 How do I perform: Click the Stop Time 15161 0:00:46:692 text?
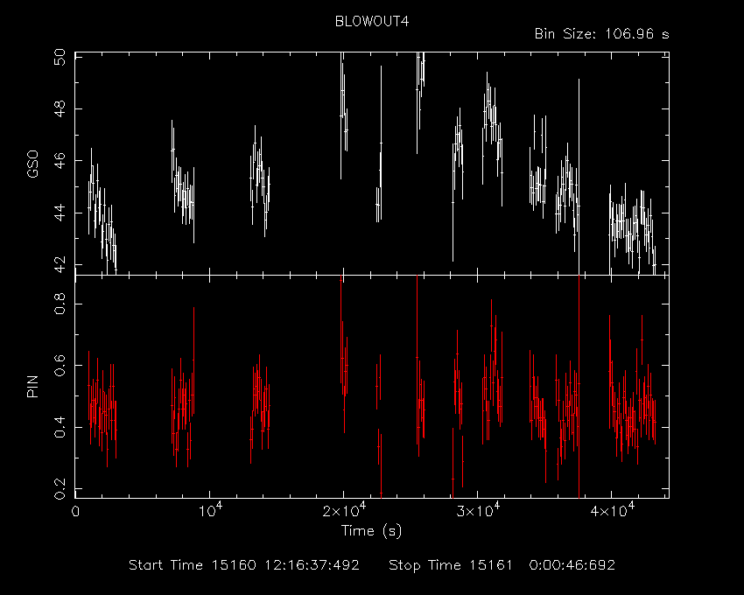coord(502,565)
